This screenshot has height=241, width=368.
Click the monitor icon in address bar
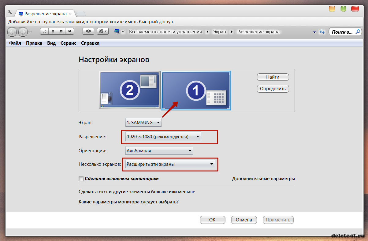point(117,32)
